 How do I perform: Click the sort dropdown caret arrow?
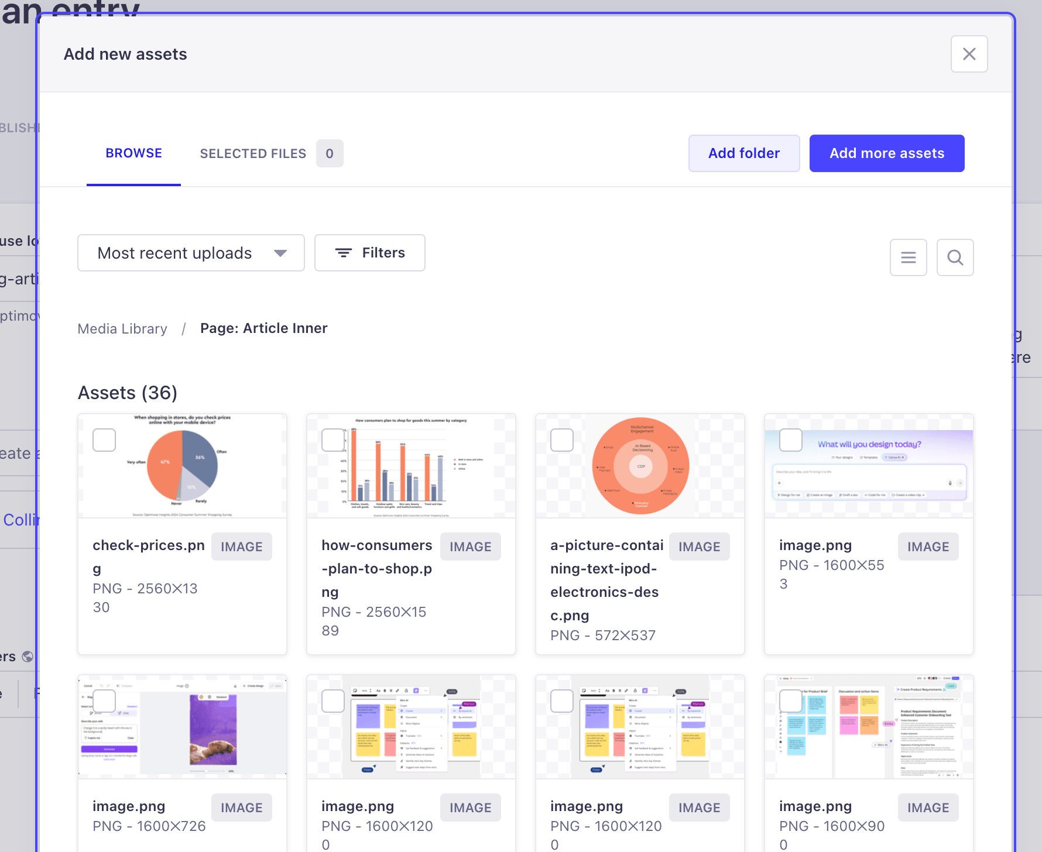[280, 253]
